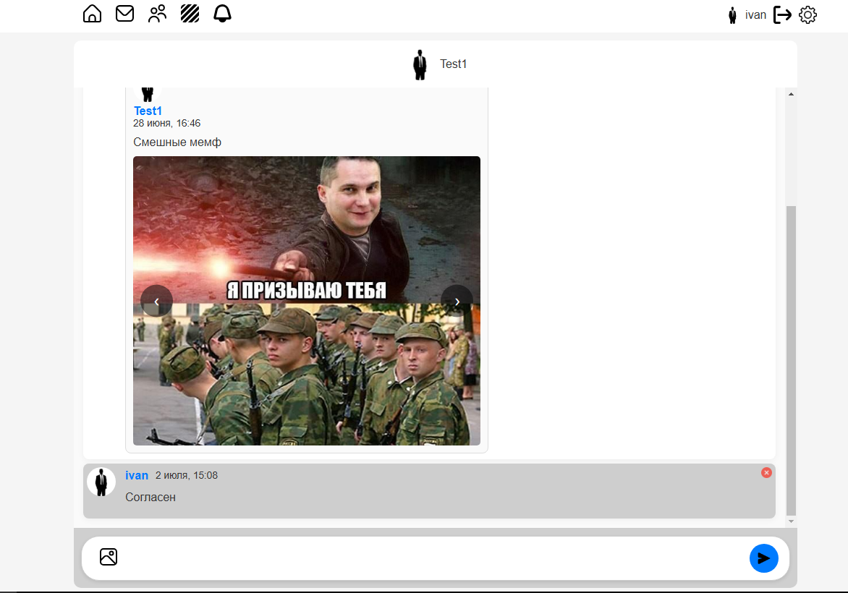Image resolution: width=848 pixels, height=593 pixels.
Task: Open Test1 chat header name
Action: [x=453, y=64]
